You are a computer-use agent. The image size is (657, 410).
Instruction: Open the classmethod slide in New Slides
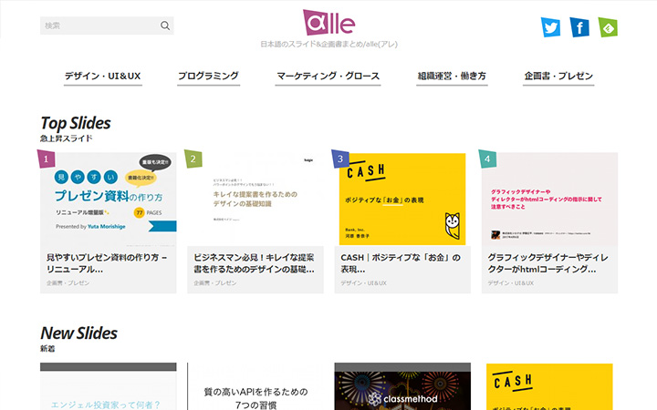click(x=402, y=387)
